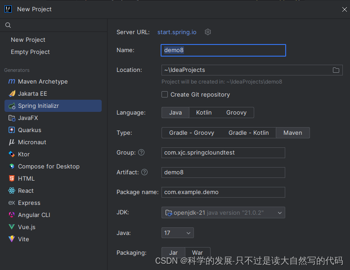The width and height of the screenshot is (350, 270).
Task: Choose Jakarta EE generator
Action: [x=53, y=93]
